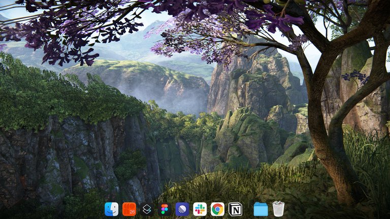The width and height of the screenshot is (390, 219).
Task: Open Slack from the dock
Action: [x=200, y=209]
